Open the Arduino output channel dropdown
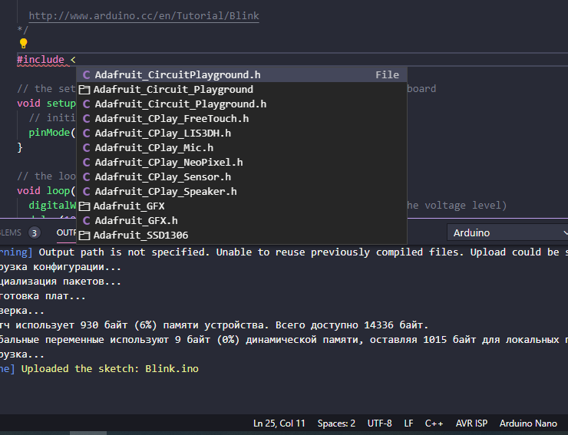 click(507, 232)
